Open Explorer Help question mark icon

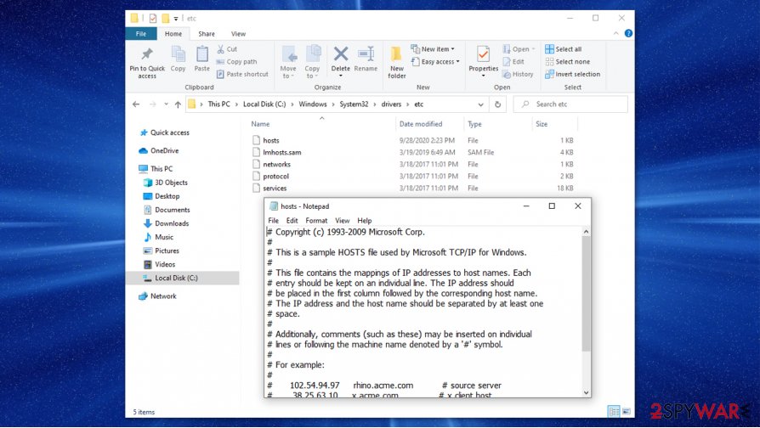(x=628, y=33)
